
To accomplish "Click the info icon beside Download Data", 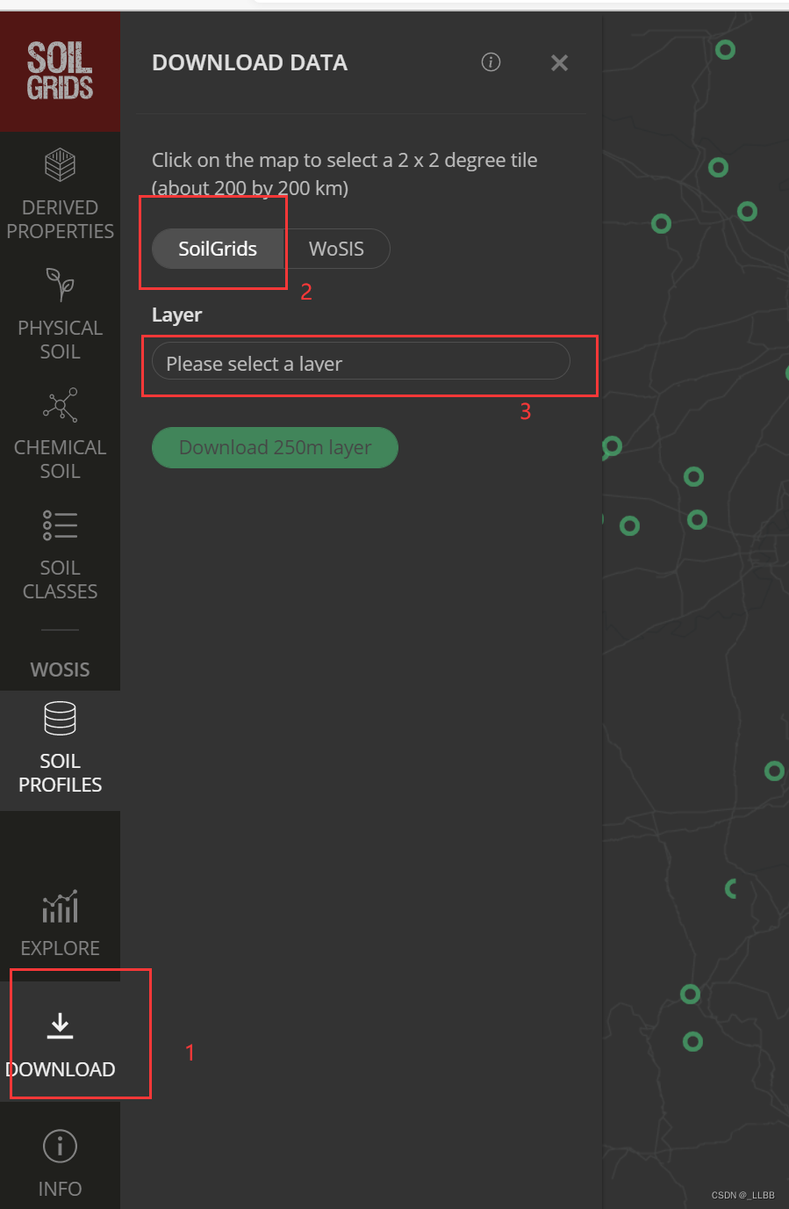I will 491,62.
